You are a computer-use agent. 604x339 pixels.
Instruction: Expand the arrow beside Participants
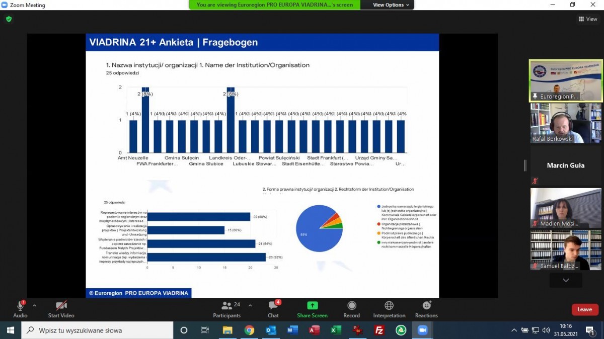(x=250, y=305)
